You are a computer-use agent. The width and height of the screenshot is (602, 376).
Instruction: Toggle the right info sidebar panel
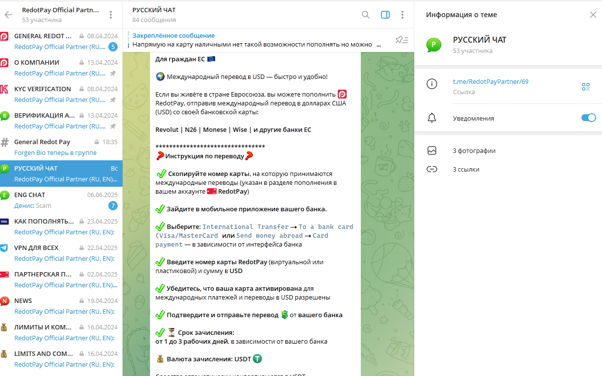coord(385,15)
